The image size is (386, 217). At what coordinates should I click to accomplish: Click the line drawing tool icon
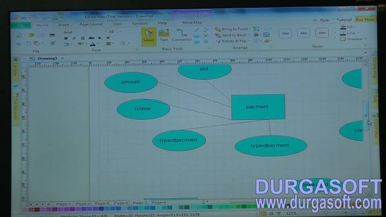pyautogui.click(x=196, y=31)
